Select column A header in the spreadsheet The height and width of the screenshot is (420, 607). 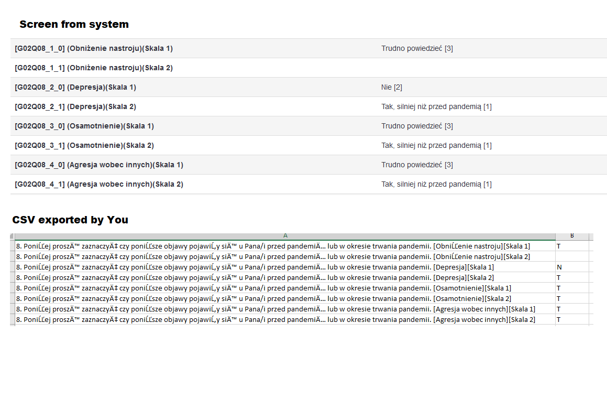[285, 236]
